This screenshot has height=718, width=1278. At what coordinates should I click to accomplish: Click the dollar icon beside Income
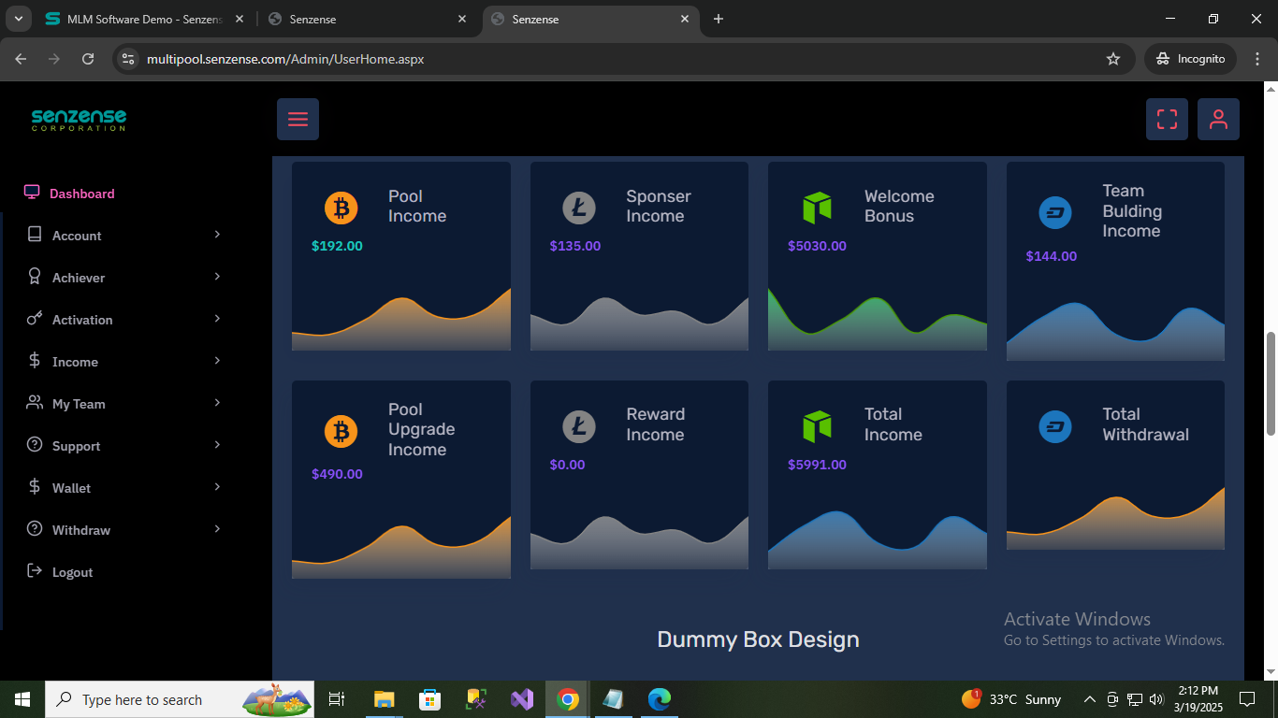pyautogui.click(x=35, y=361)
